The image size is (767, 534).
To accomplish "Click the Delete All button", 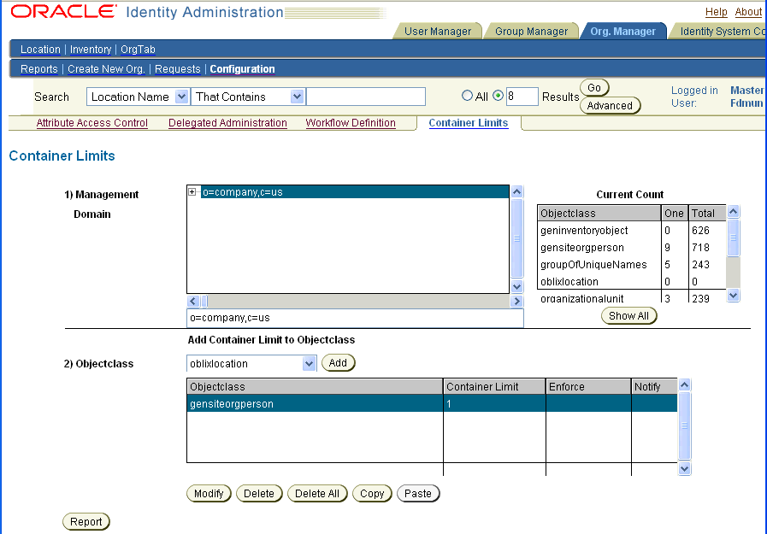I will tap(317, 494).
